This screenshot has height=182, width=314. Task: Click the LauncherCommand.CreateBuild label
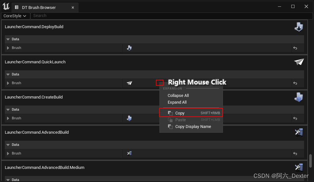pyautogui.click(x=34, y=97)
